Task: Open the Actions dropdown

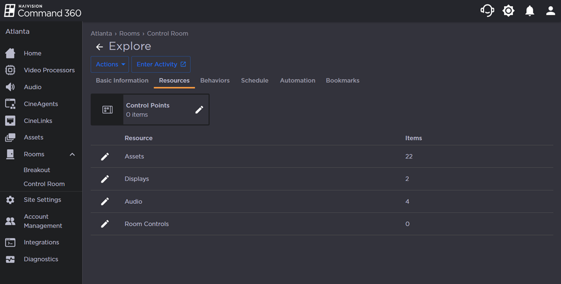Action: click(110, 64)
